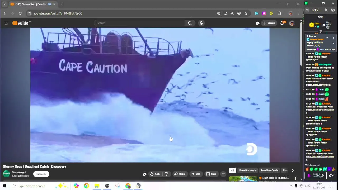Select the Chat header in Kick window

(x=321, y=17)
